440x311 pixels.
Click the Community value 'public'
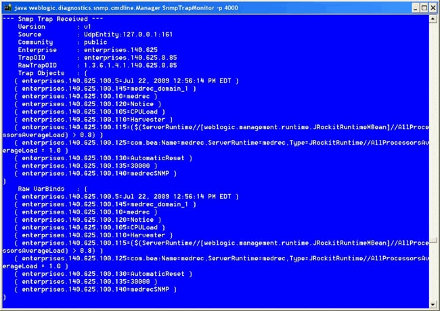tap(95, 43)
